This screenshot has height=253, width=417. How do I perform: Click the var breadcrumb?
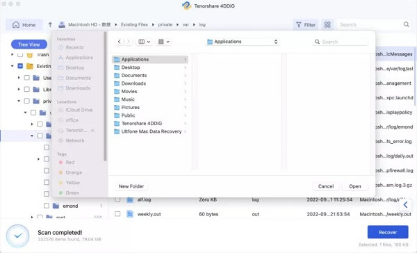coord(186,24)
